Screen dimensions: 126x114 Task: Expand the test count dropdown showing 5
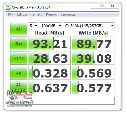pos(33,26)
